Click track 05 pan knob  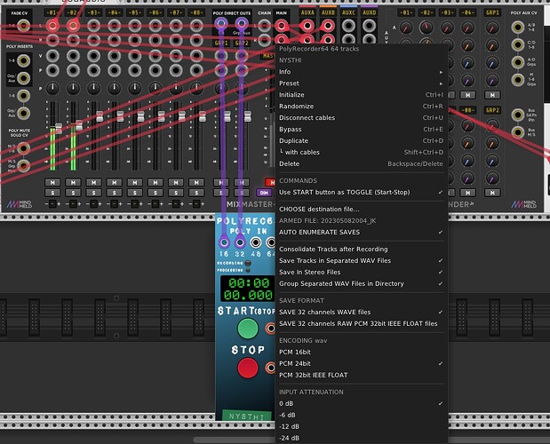(x=135, y=88)
